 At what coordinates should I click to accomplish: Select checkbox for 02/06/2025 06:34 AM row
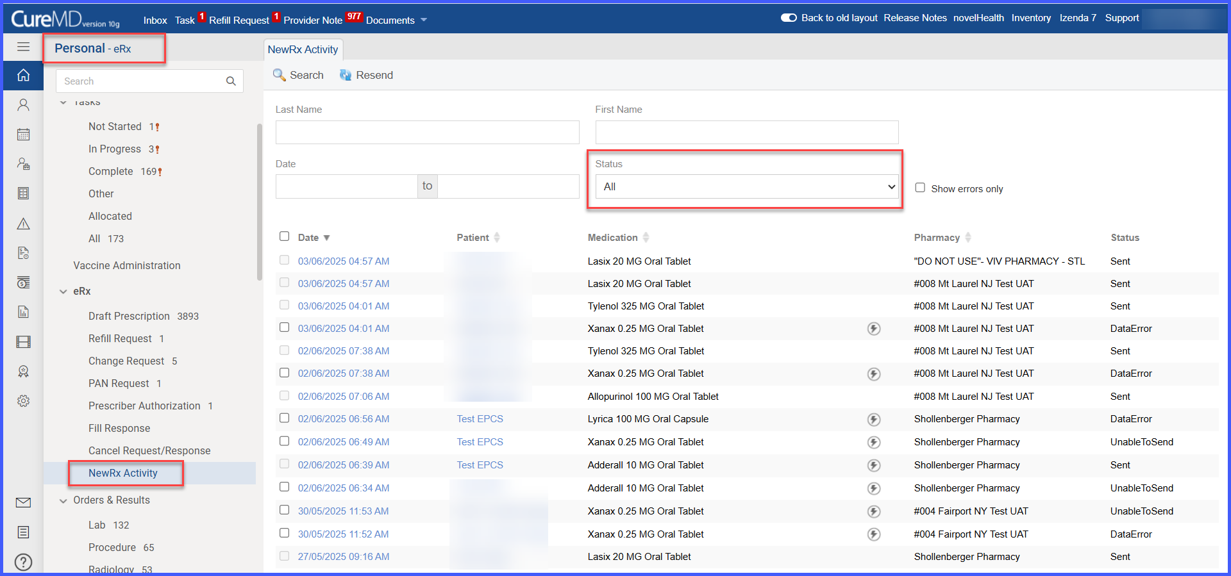(285, 487)
